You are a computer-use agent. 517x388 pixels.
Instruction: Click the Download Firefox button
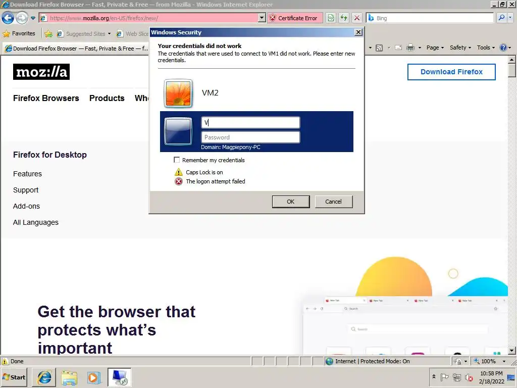tap(451, 72)
